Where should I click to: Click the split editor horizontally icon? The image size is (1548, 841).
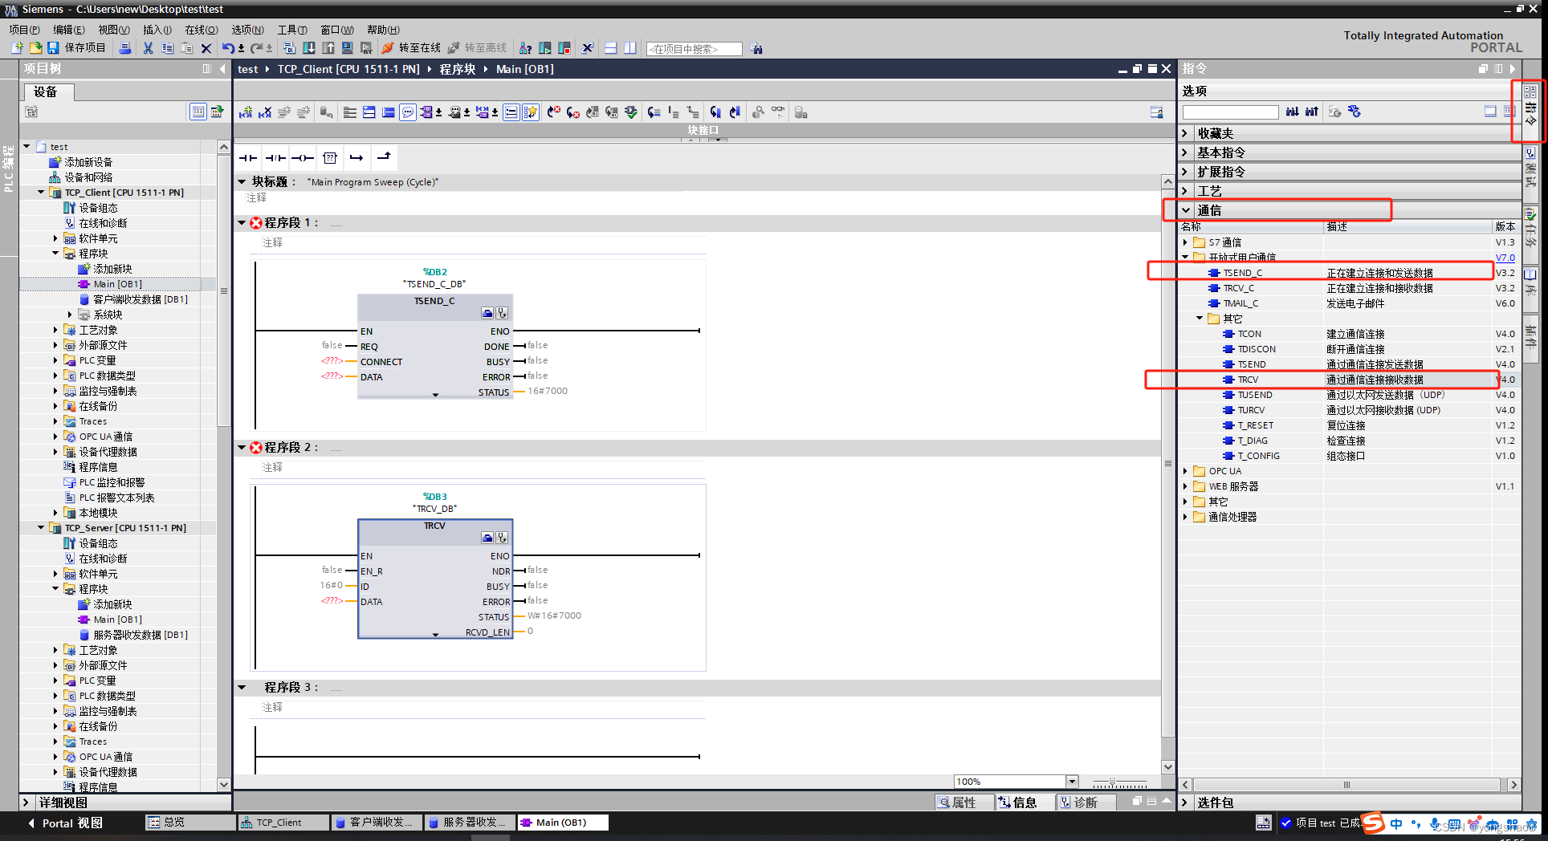point(611,48)
